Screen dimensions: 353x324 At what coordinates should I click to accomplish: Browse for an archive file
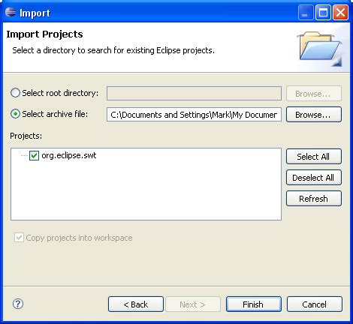click(x=314, y=115)
